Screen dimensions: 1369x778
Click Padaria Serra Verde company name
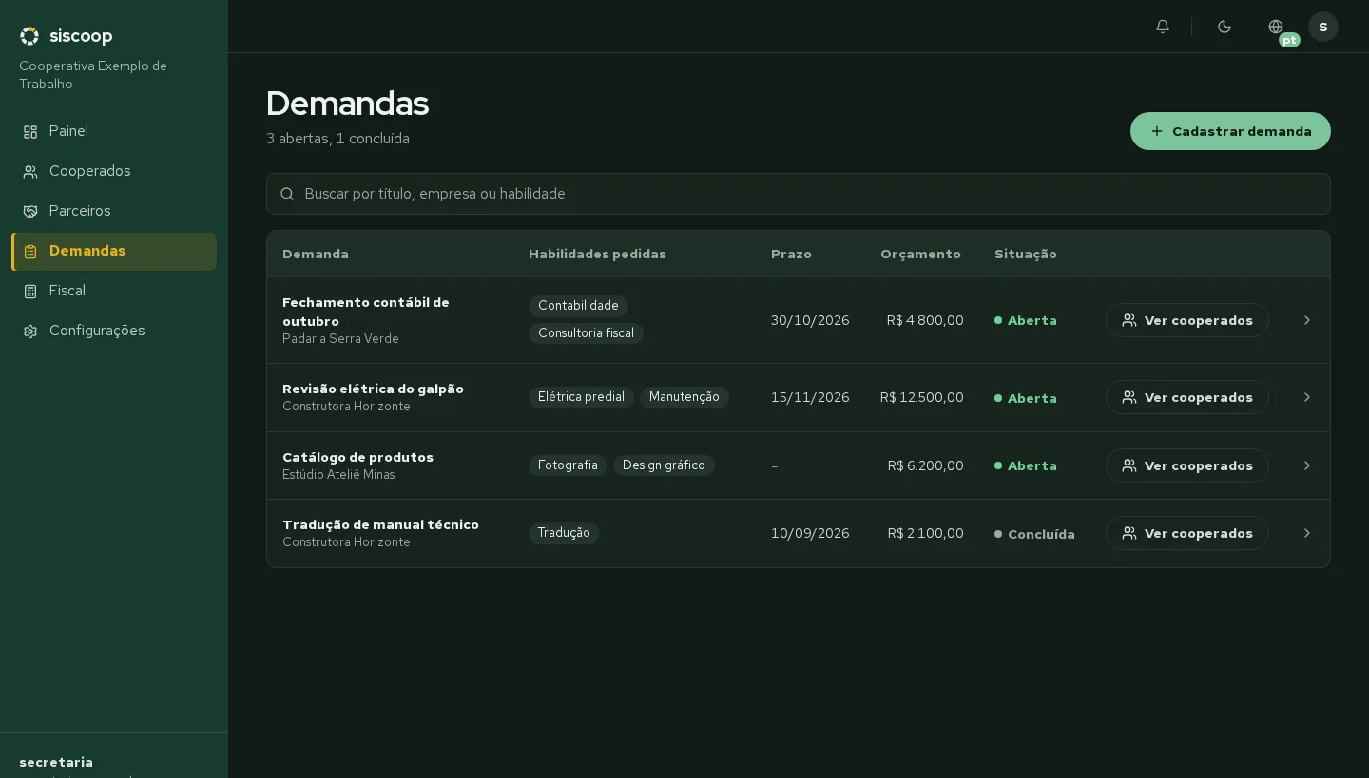(340, 339)
